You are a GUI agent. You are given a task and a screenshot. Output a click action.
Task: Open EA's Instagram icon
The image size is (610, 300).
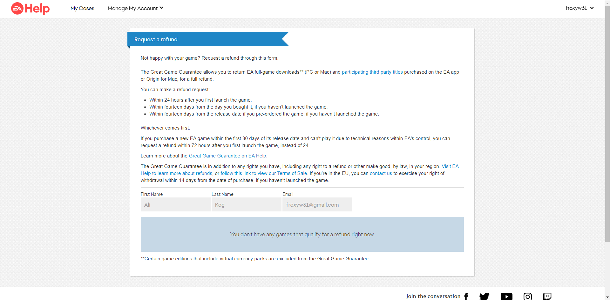[x=527, y=296]
